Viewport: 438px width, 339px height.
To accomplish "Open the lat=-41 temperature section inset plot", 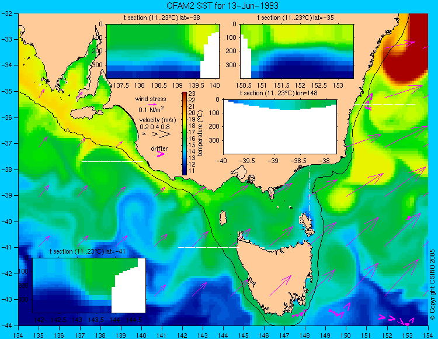I will point(89,285).
